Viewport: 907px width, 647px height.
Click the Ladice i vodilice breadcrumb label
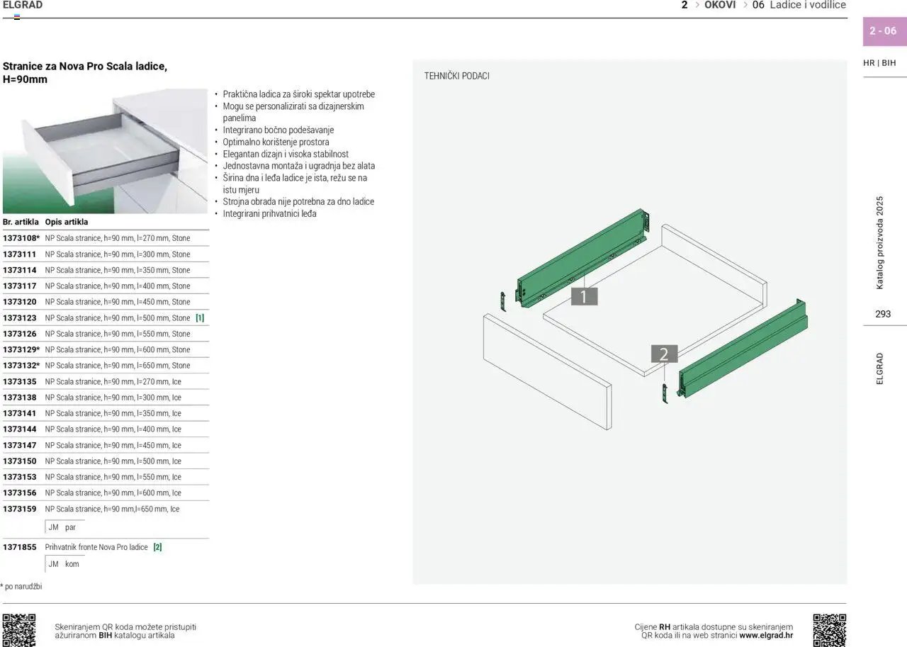coord(808,5)
